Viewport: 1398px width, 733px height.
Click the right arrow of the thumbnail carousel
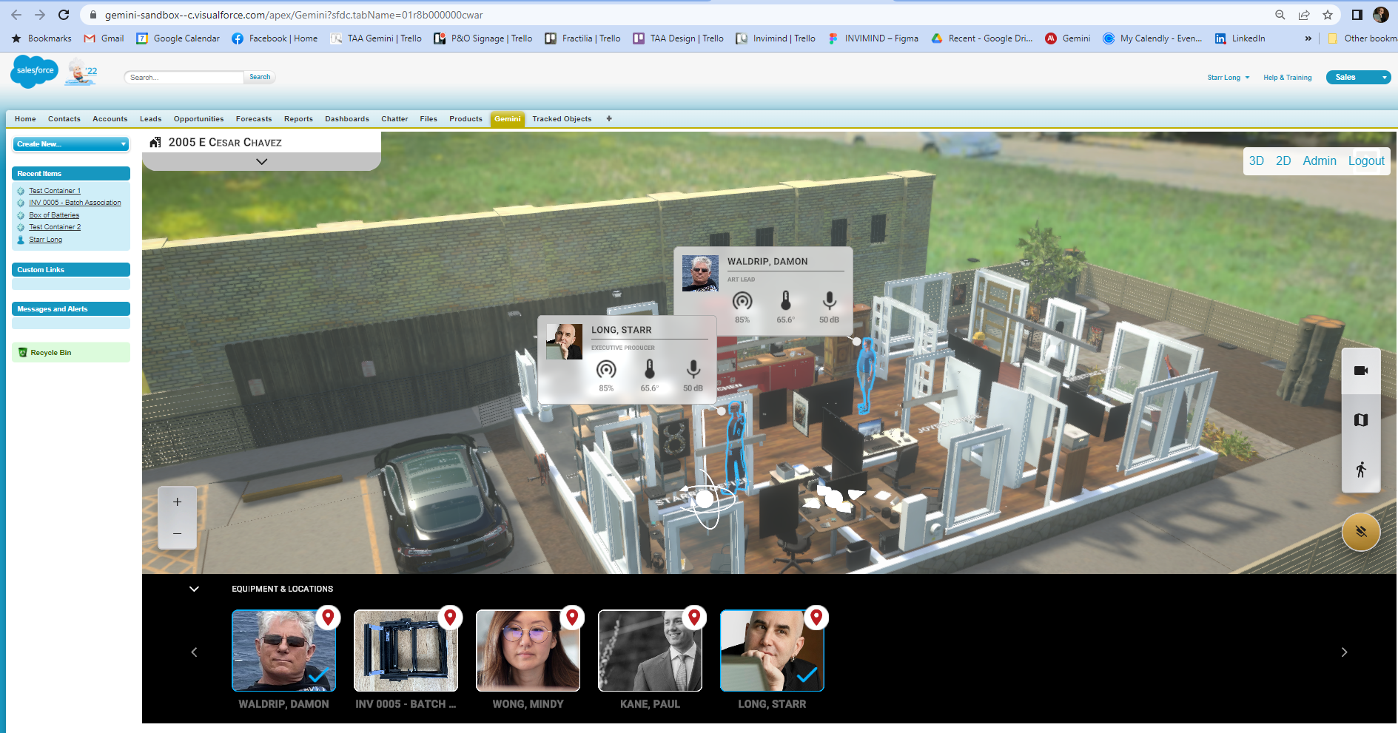[x=1344, y=652]
